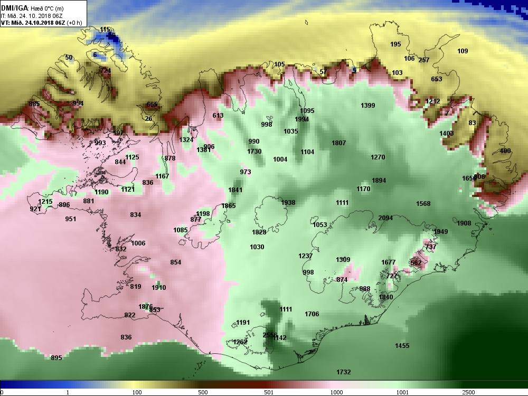
Task: Click the map value '1949'
Action: [x=441, y=231]
